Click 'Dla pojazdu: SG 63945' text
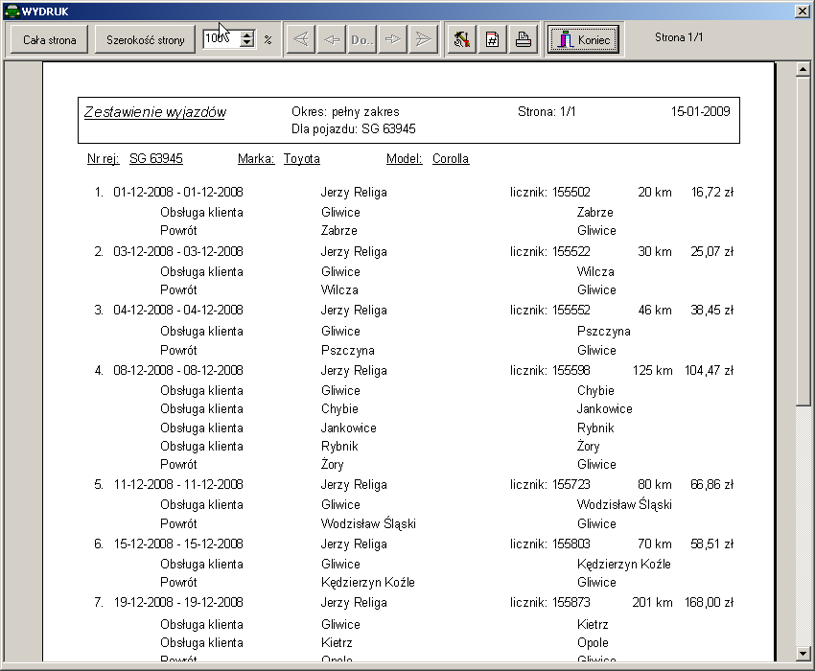The height and width of the screenshot is (671, 815). click(x=354, y=128)
